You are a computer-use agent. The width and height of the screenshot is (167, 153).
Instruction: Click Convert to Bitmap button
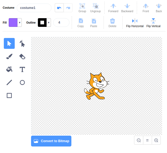(x=51, y=141)
